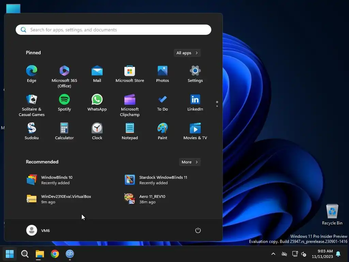
Task: Open network status tray icon
Action: pos(295,254)
